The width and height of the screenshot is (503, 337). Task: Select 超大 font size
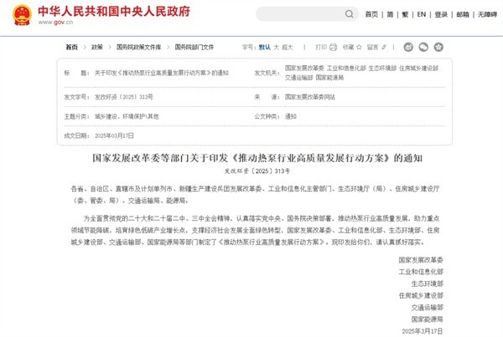(x=288, y=48)
